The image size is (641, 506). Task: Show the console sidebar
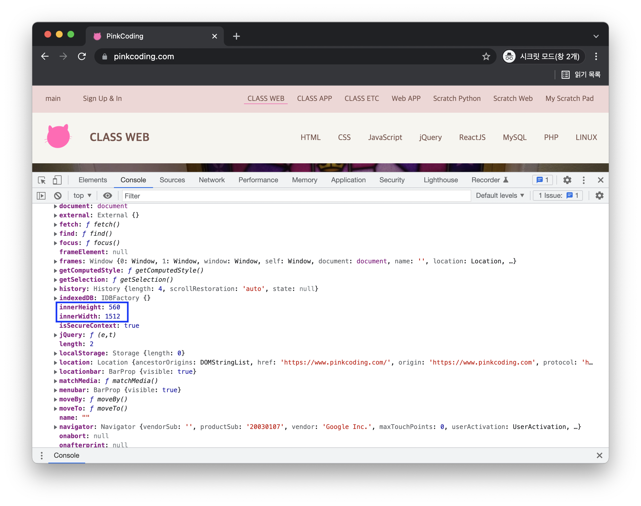(x=41, y=195)
